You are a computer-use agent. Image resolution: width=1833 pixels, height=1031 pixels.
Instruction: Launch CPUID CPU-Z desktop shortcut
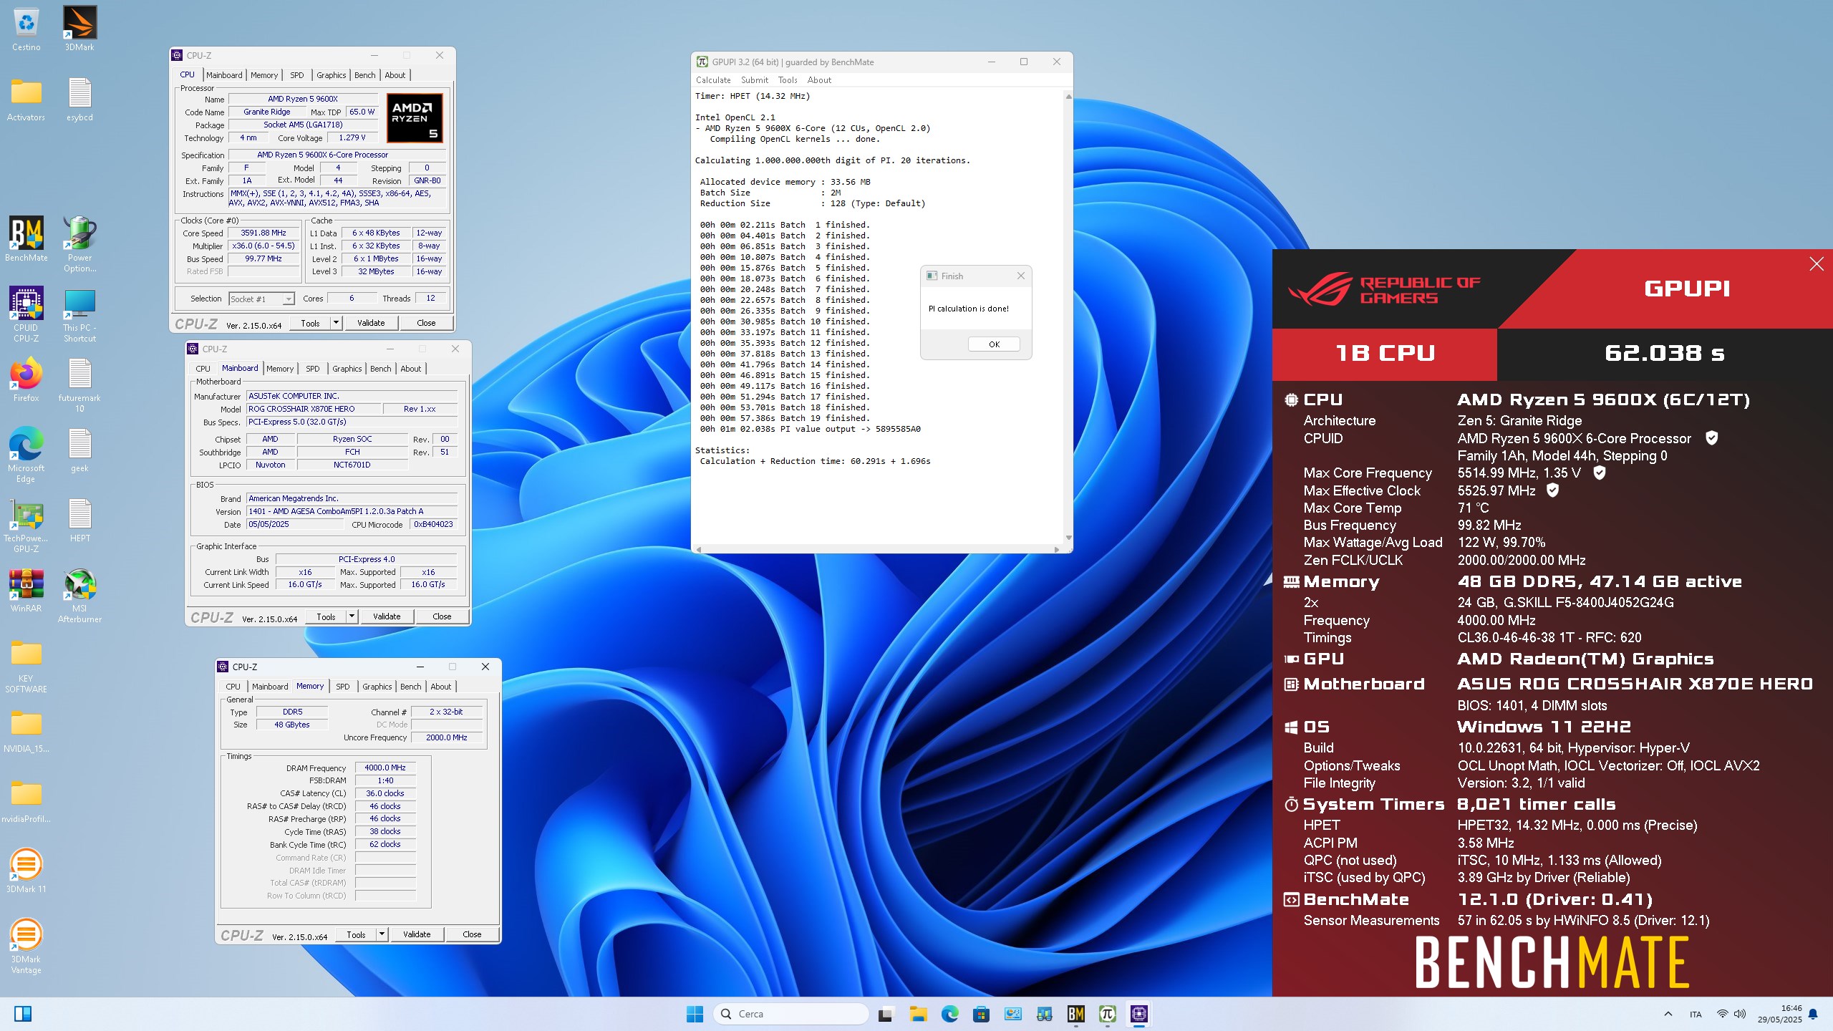click(x=26, y=314)
